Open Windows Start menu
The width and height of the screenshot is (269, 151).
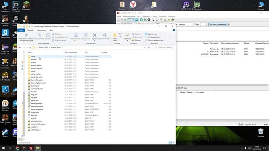coord(3,148)
